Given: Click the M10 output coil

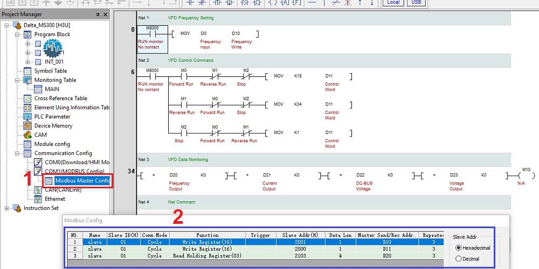Looking at the screenshot, I should click(x=526, y=175).
